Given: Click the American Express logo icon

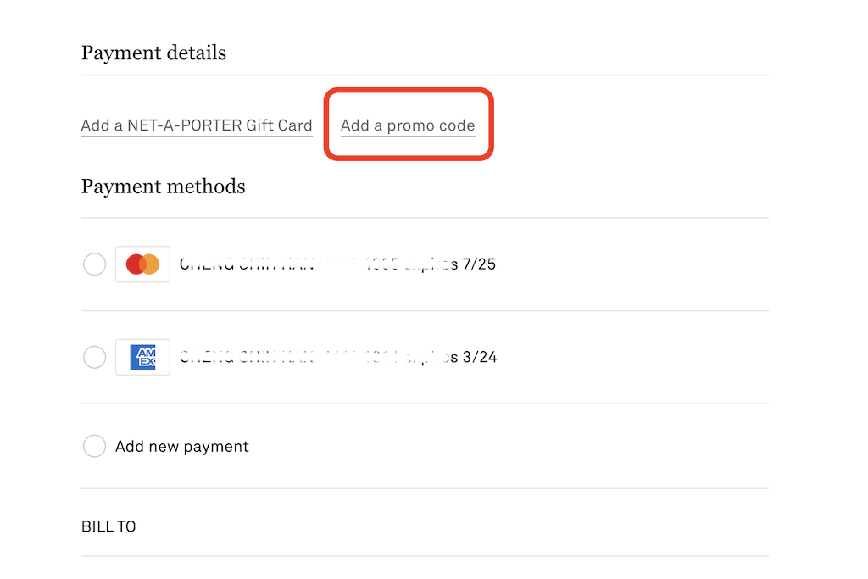Looking at the screenshot, I should click(142, 357).
